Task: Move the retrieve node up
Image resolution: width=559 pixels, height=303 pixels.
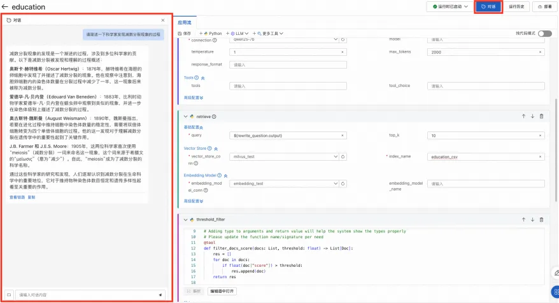Action: pyautogui.click(x=523, y=116)
